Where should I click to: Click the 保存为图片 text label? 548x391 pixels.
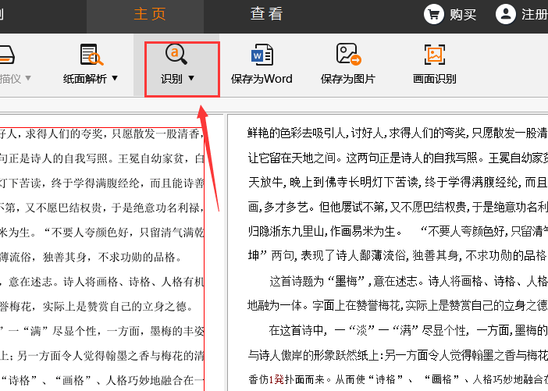click(x=348, y=79)
